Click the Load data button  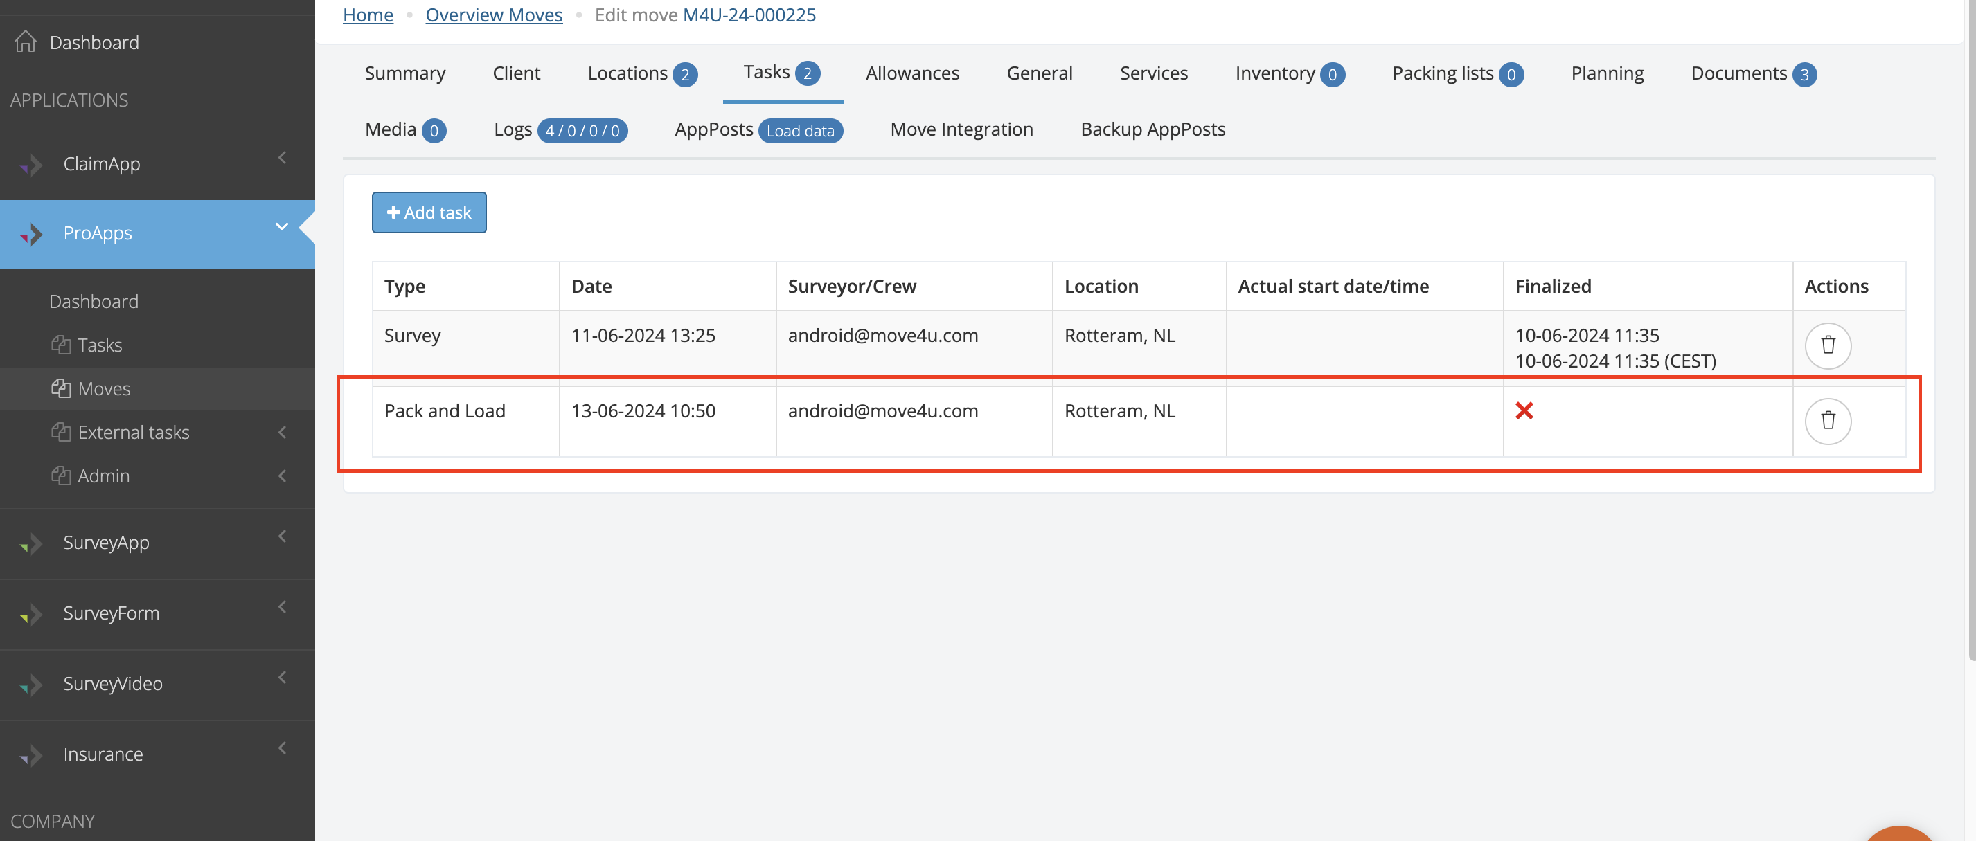pos(800,130)
